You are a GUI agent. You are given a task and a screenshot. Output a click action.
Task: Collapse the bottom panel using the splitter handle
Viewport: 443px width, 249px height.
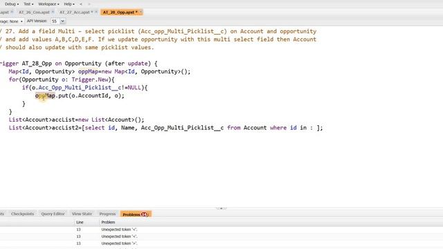click(221, 208)
